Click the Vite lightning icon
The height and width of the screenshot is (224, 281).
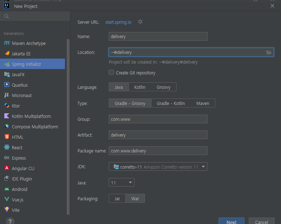point(7,210)
